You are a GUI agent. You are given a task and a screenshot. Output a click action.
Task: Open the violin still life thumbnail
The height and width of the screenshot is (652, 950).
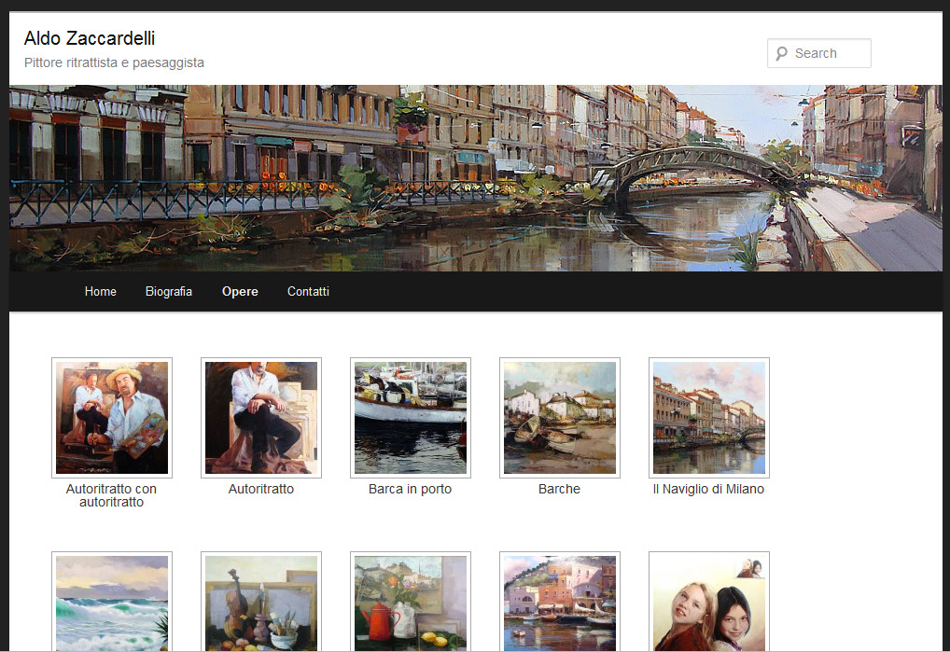pos(261,603)
